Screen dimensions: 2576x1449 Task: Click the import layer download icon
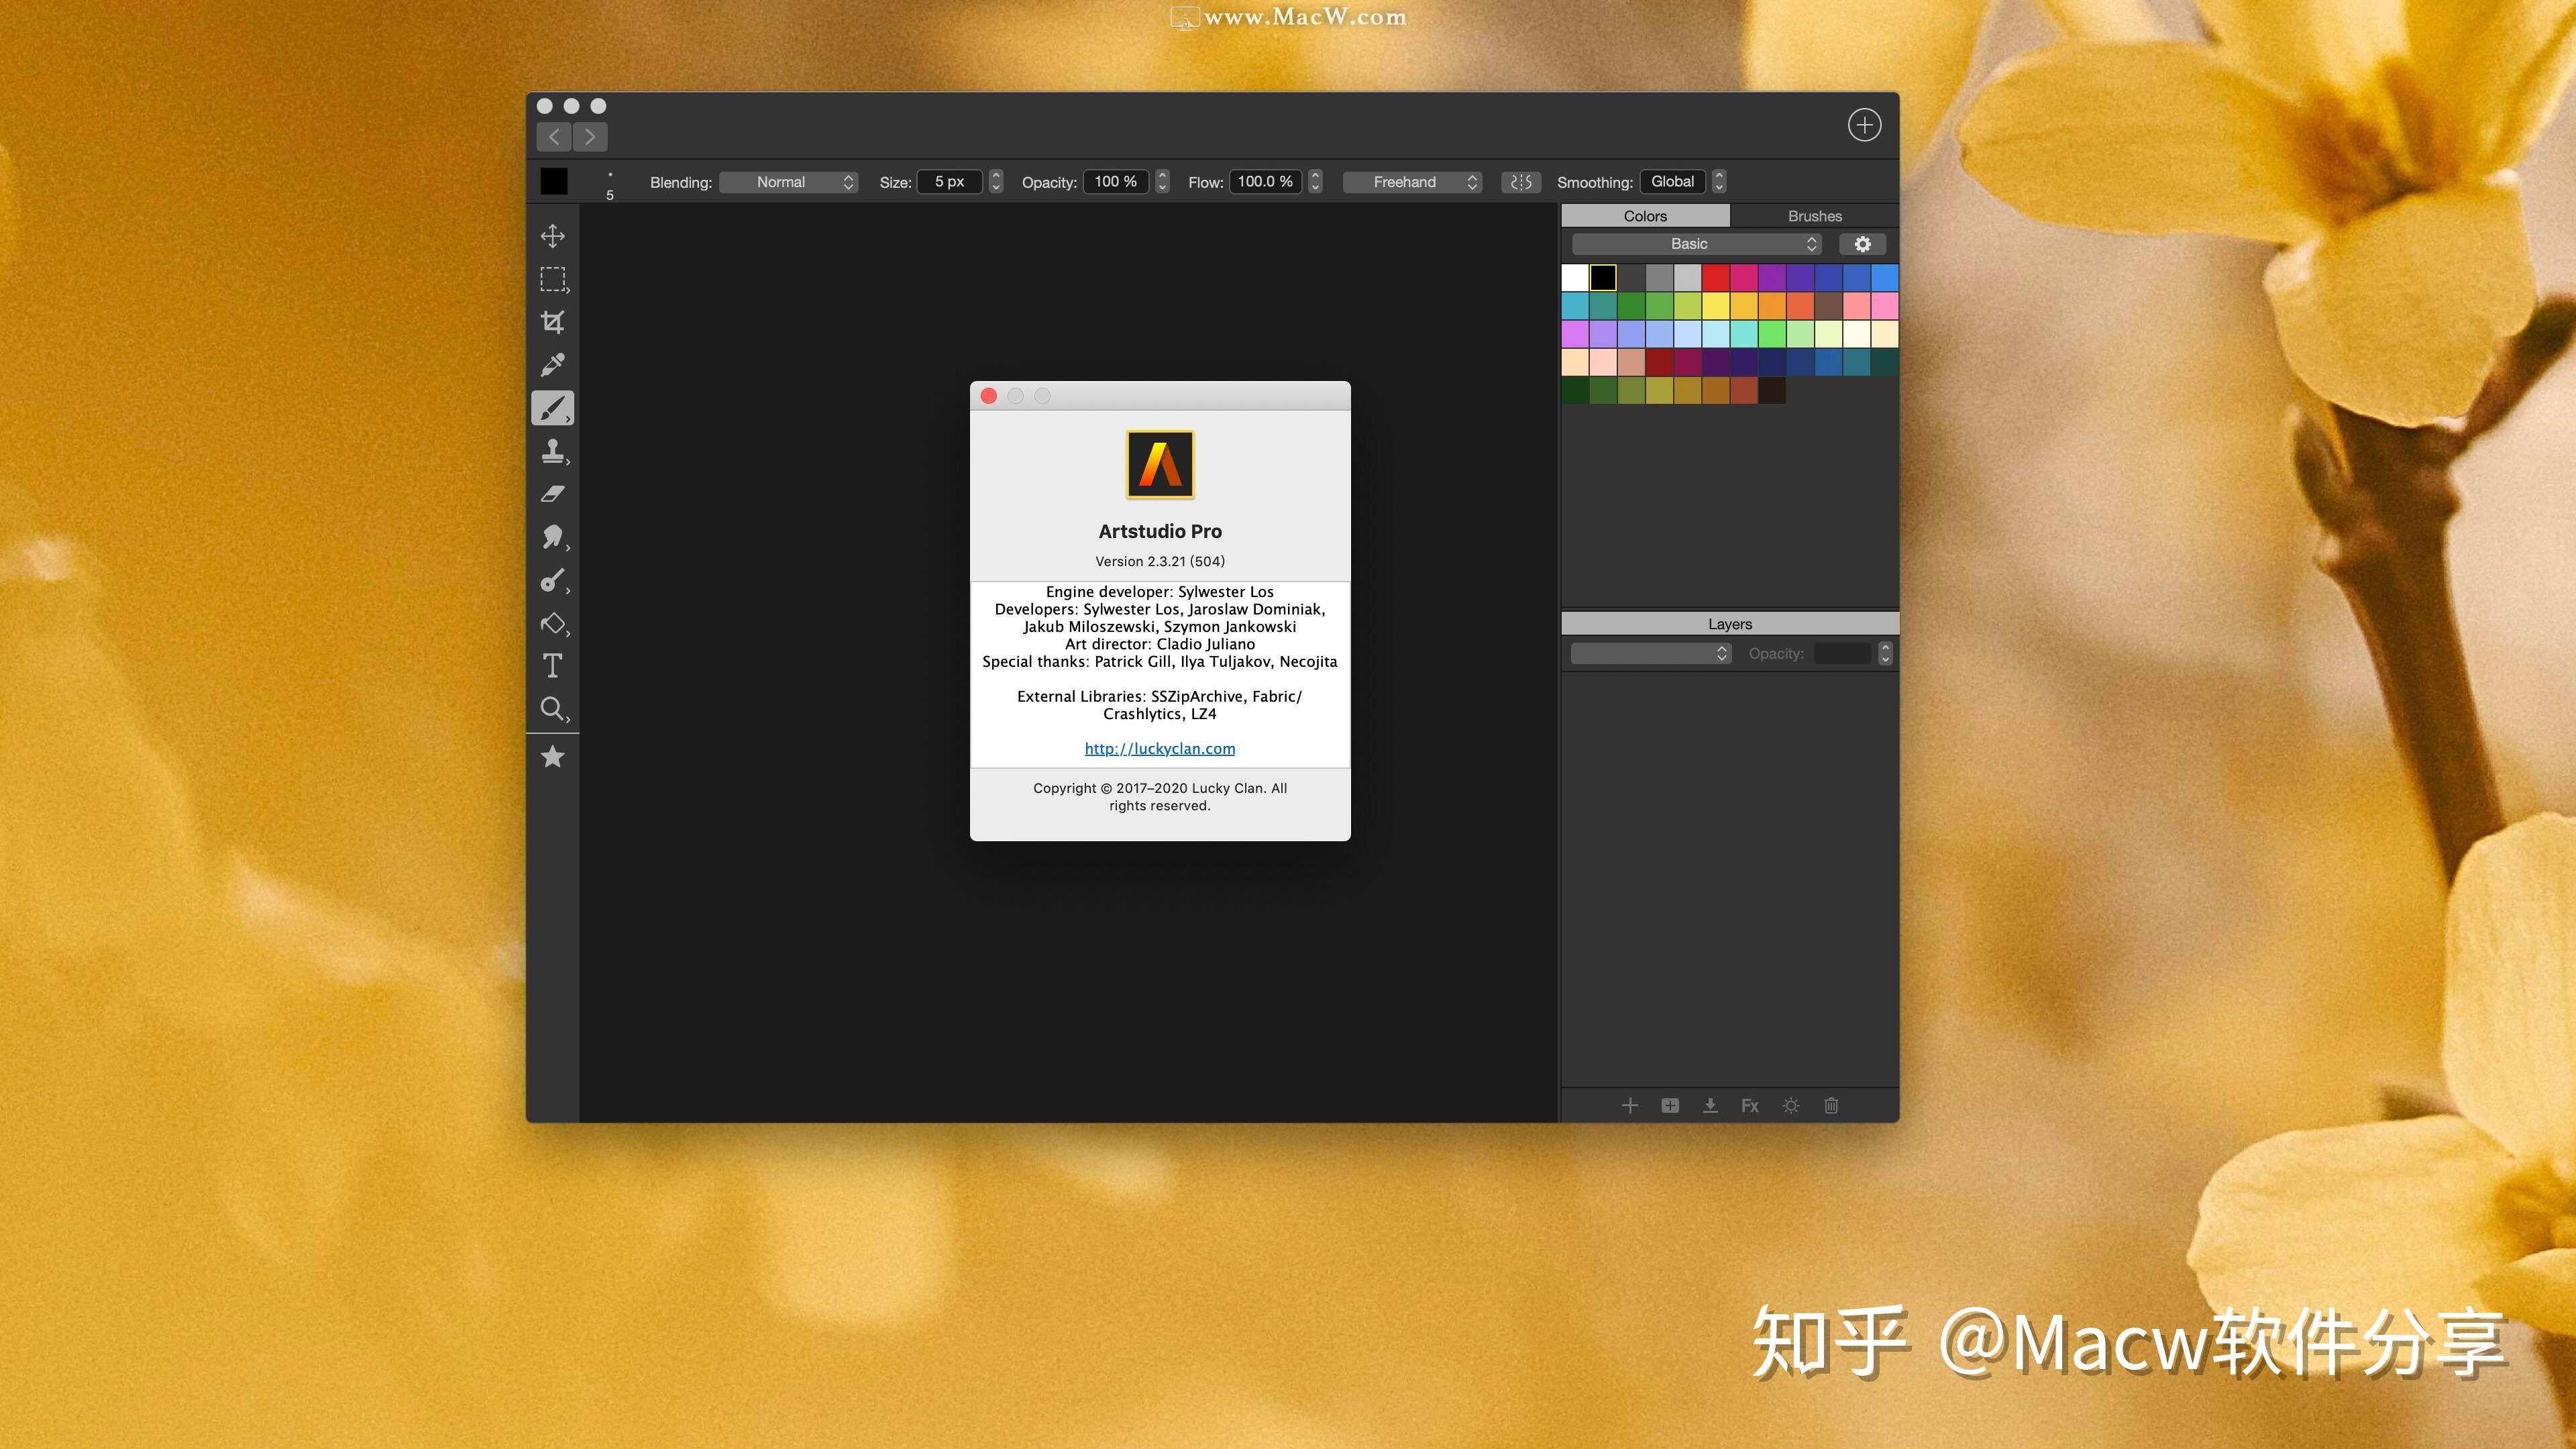click(x=1710, y=1105)
